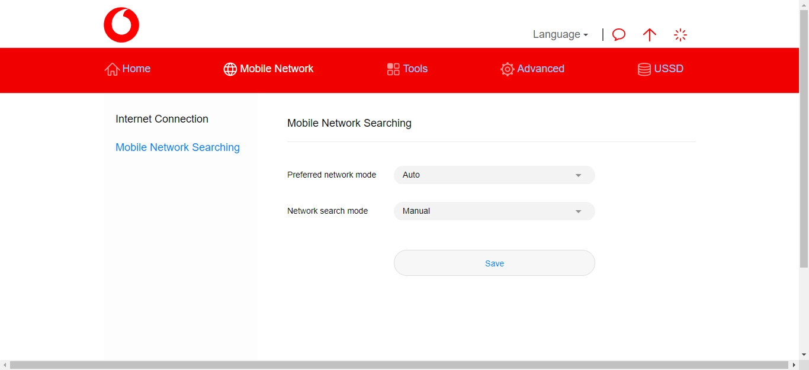Screen dimensions: 809x370
Task: Expand the Preferred network mode dropdown
Action: click(494, 175)
